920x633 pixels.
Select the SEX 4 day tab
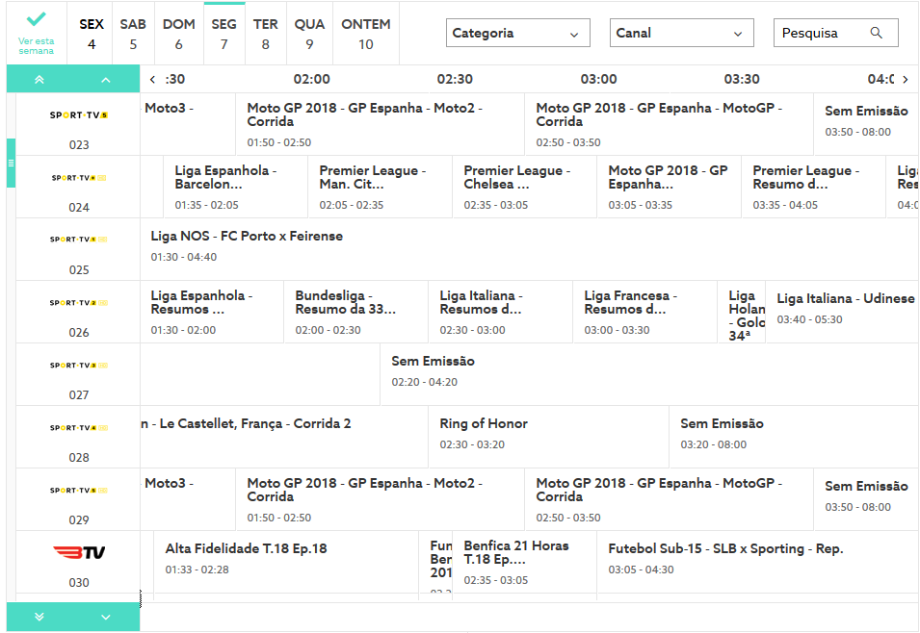(92, 34)
